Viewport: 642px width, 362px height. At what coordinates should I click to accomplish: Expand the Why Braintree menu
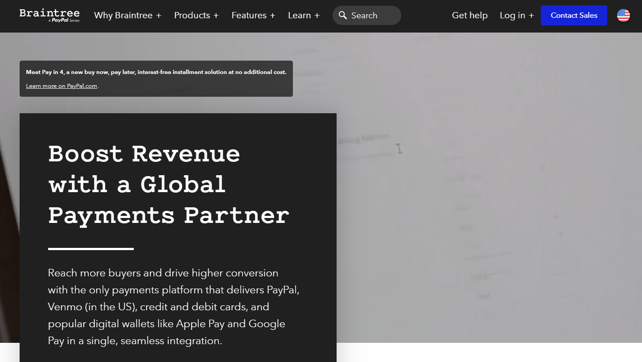[128, 16]
